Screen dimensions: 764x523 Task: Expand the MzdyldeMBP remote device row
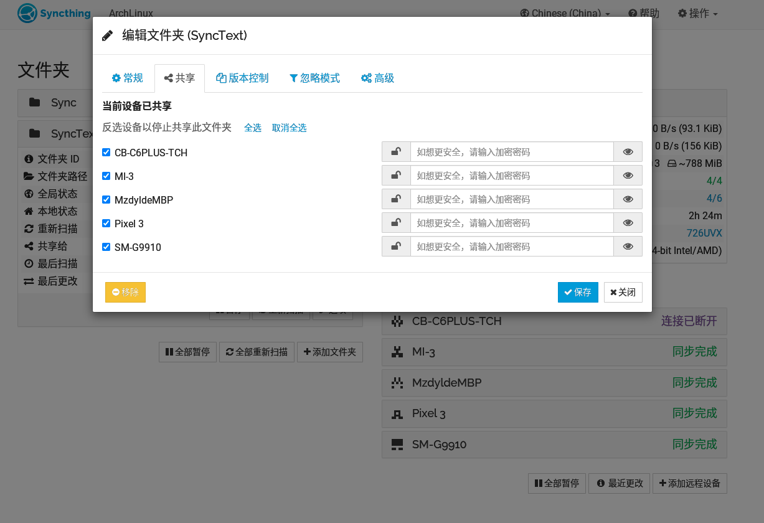[x=554, y=382]
